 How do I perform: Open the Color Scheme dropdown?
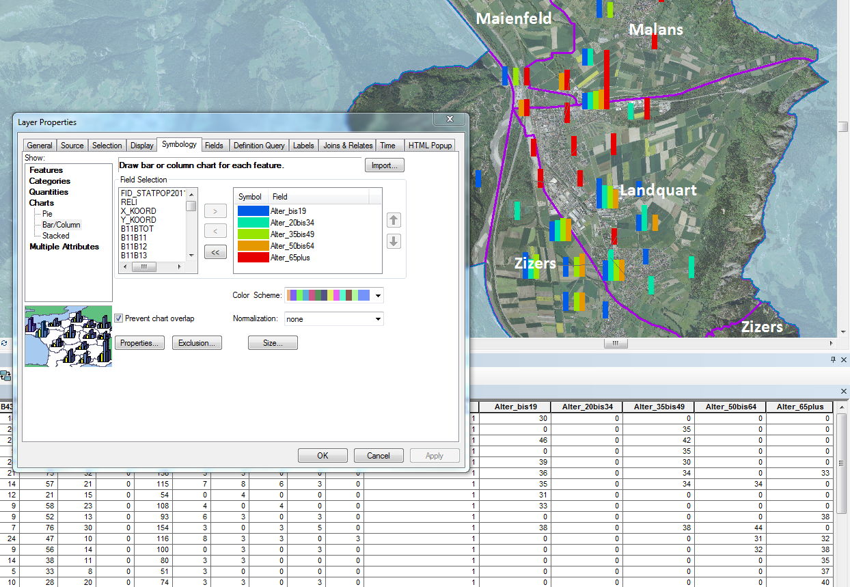379,296
